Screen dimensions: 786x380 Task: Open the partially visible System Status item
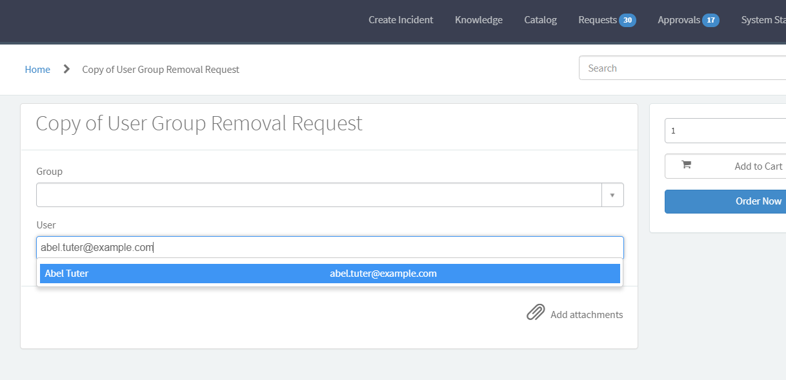pyautogui.click(x=763, y=20)
